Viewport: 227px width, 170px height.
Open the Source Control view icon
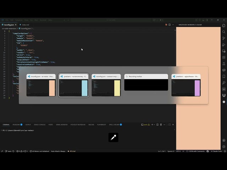224,38
